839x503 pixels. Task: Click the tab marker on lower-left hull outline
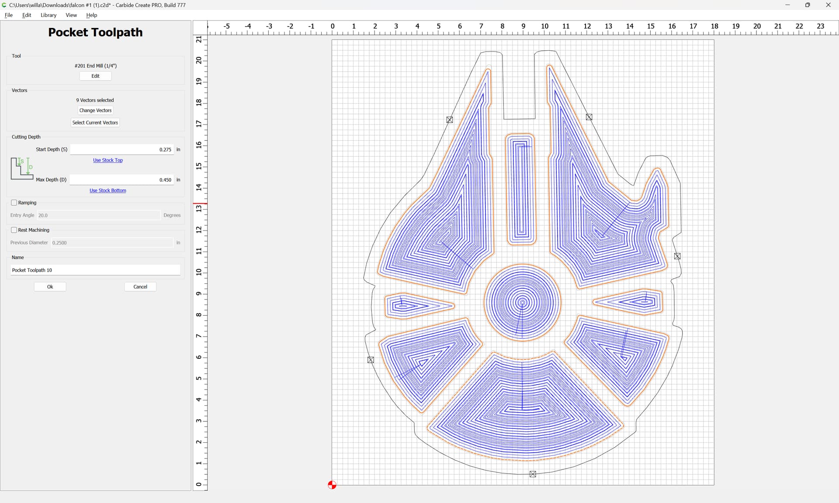[371, 360]
